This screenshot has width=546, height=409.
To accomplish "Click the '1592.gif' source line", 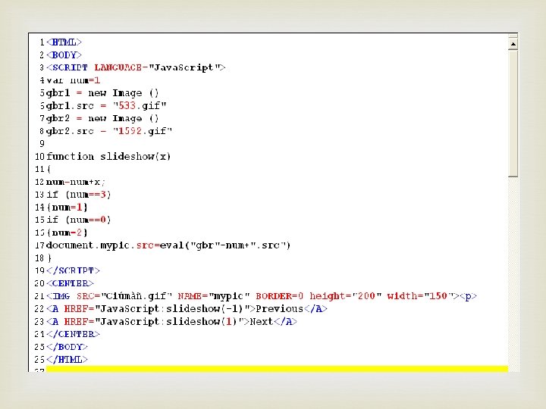I will 109,131.
